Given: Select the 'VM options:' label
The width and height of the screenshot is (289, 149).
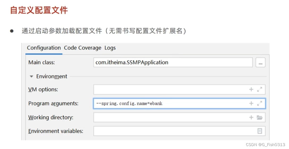Looking at the screenshot, I should pyautogui.click(x=43, y=89).
